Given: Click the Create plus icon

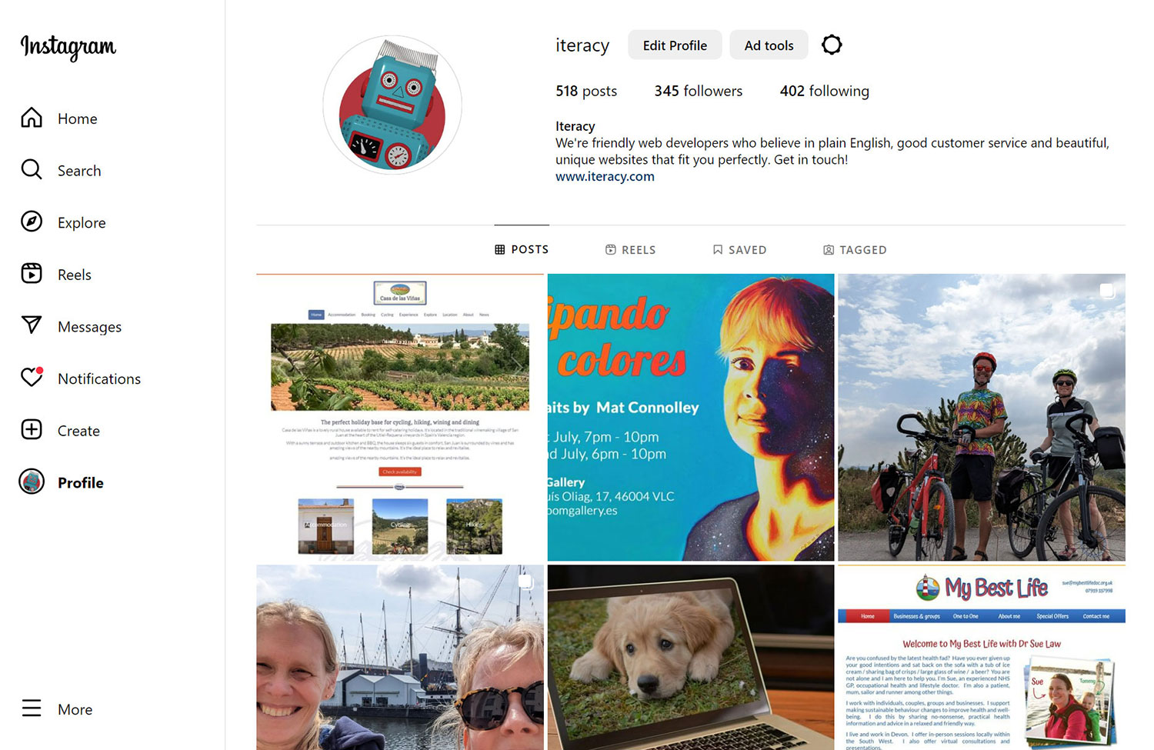Looking at the screenshot, I should (32, 429).
